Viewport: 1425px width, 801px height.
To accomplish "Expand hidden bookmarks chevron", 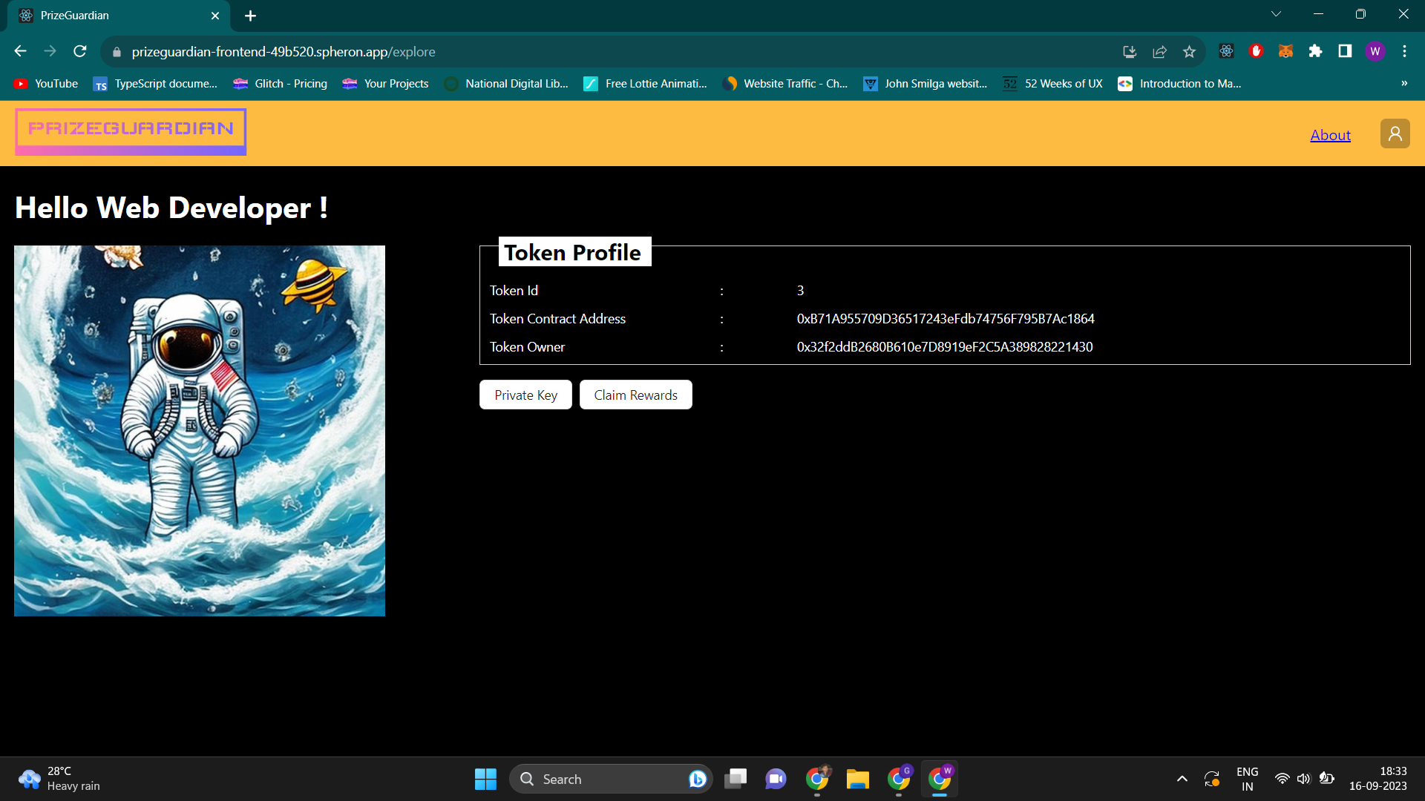I will click(1403, 83).
